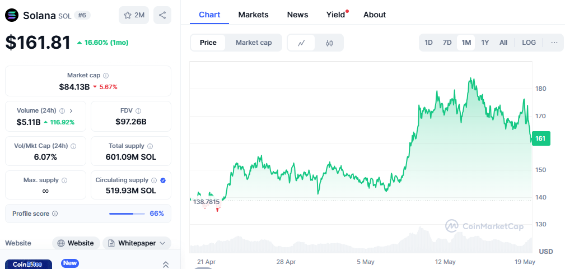Switch to candlestick chart icon
Screen dimensions: 565x269
[x=329, y=43]
